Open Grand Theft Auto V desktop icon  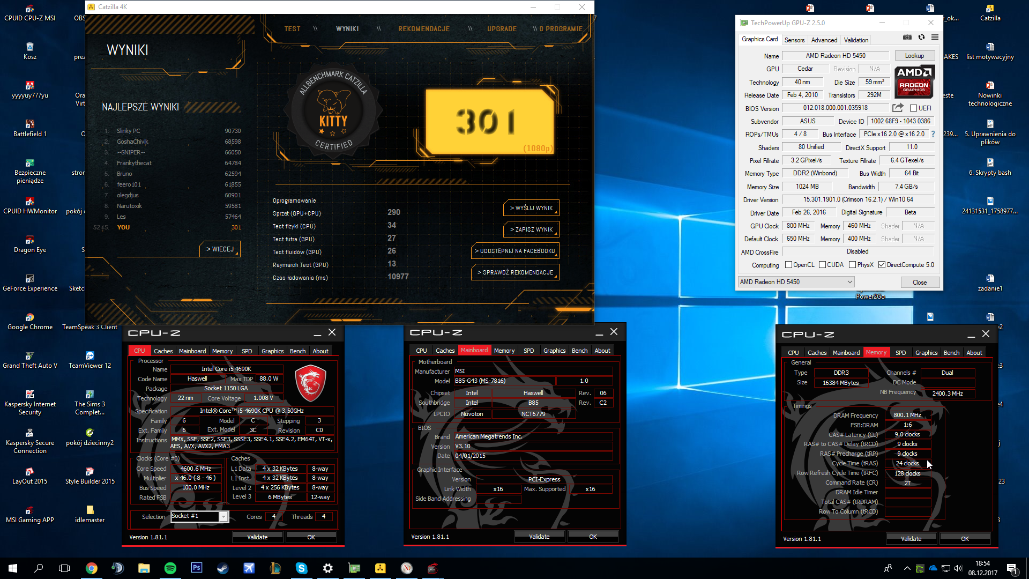click(x=30, y=360)
